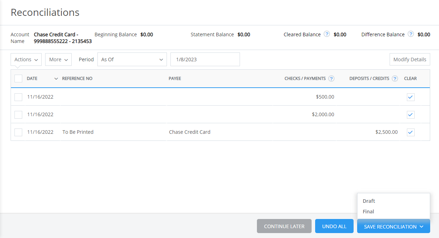The image size is (439, 238).
Task: Toggle the Date column sort arrow
Action: (56, 79)
